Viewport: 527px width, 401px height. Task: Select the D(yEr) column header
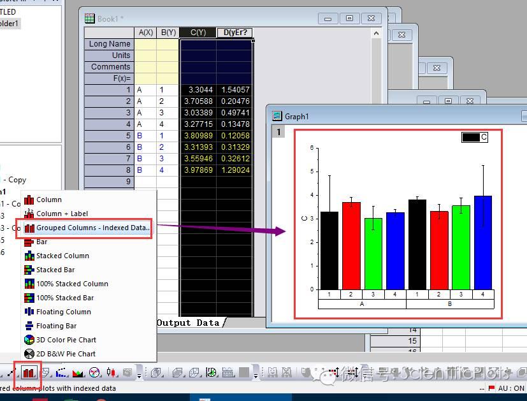235,33
